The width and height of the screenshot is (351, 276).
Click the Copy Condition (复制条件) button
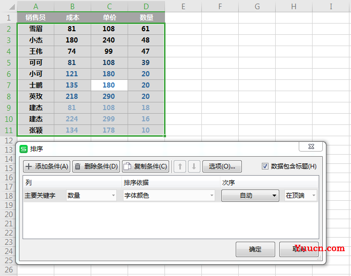pyautogui.click(x=146, y=166)
